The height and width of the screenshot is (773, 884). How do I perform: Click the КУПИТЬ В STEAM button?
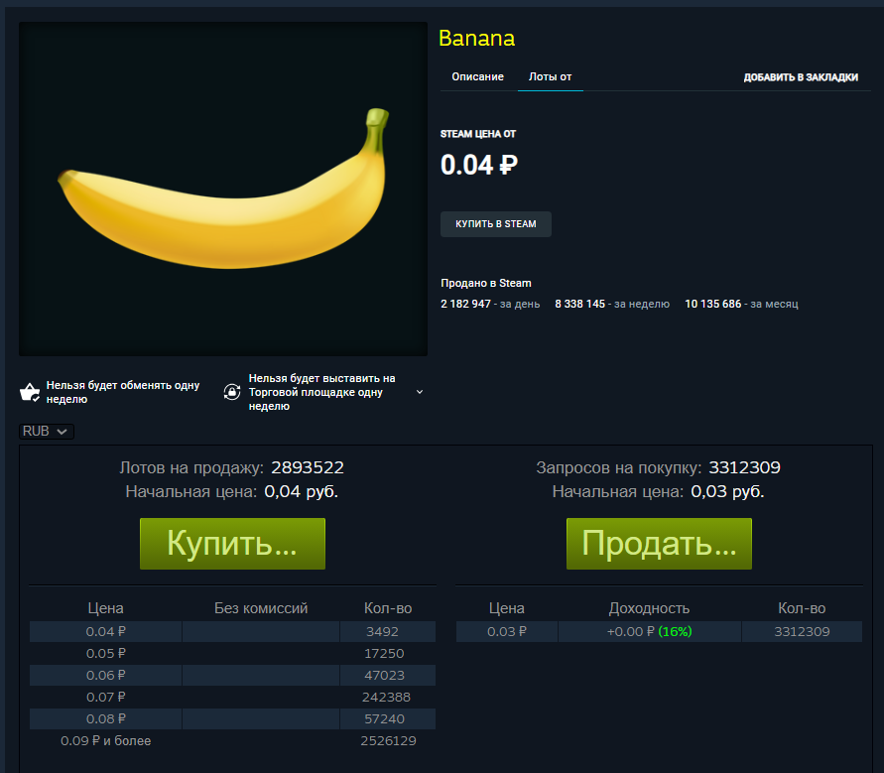pyautogui.click(x=495, y=224)
